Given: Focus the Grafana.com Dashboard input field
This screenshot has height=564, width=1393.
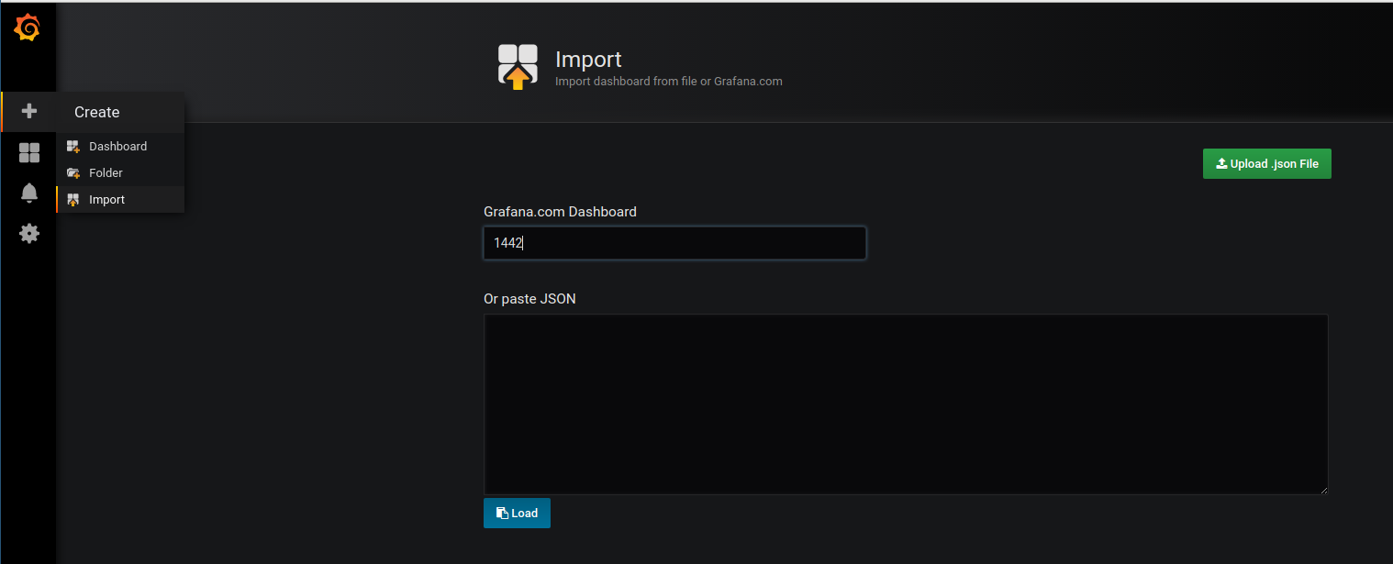Looking at the screenshot, I should pyautogui.click(x=674, y=243).
